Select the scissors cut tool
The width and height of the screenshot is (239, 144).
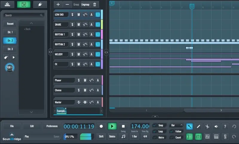tap(207, 126)
